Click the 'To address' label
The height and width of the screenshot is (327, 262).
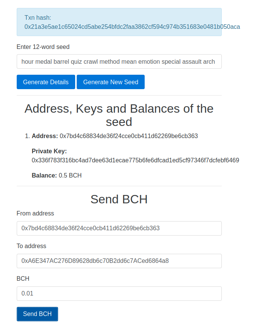click(31, 246)
